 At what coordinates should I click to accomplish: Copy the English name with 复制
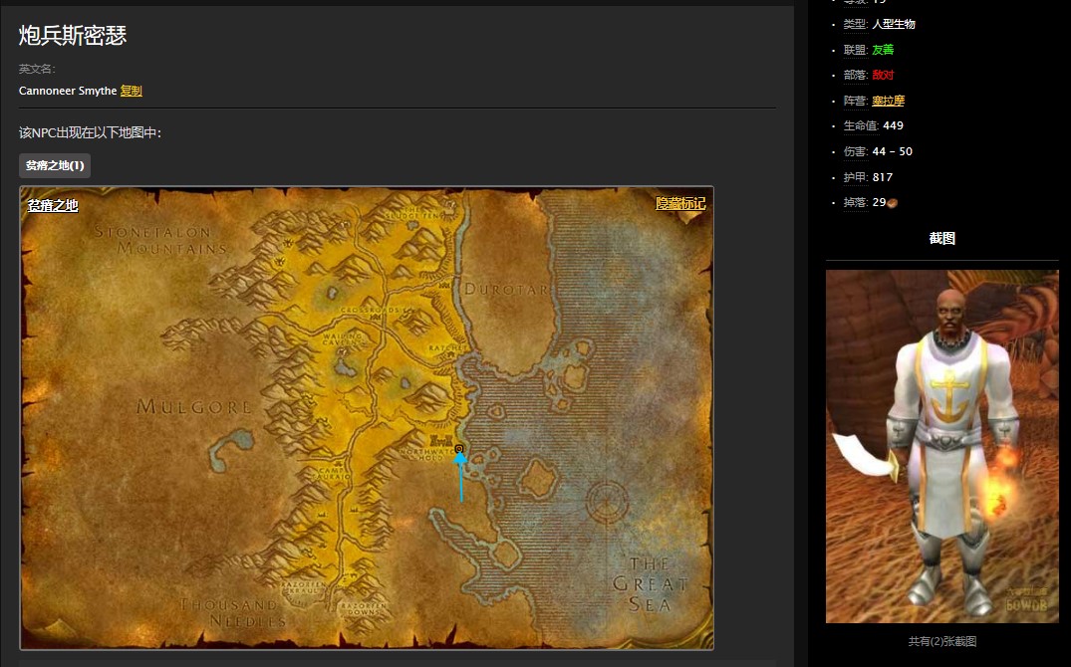tap(132, 92)
